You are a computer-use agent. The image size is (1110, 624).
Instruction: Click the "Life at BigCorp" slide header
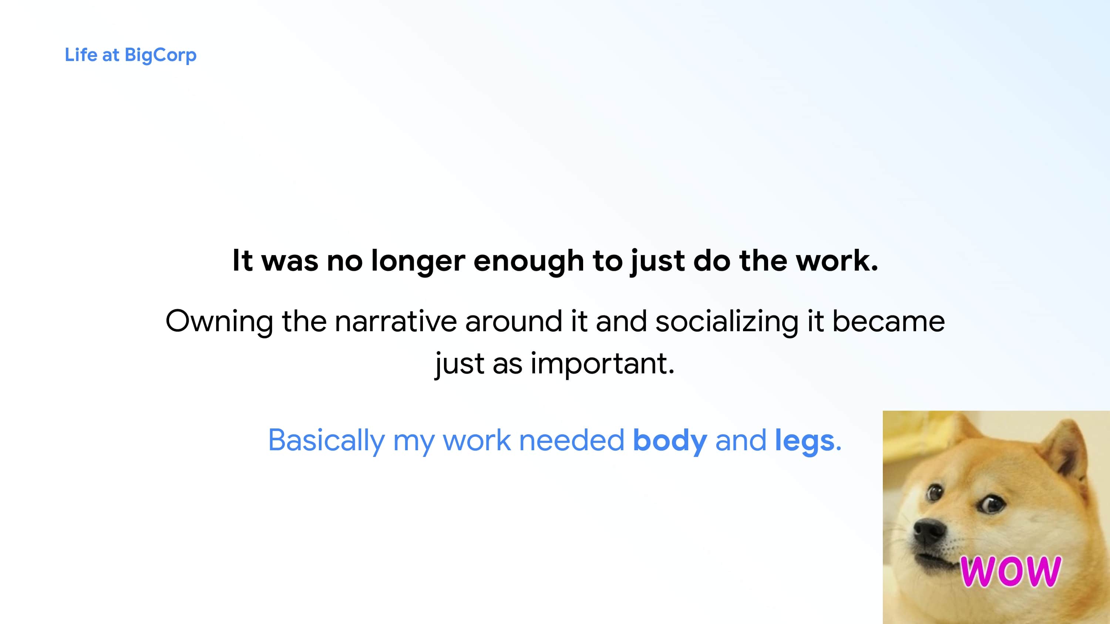pos(131,55)
